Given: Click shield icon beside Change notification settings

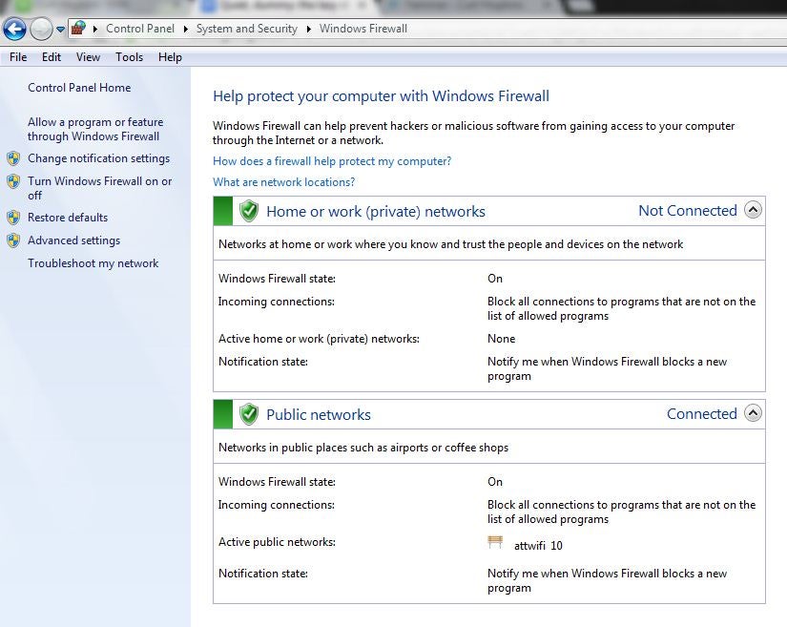Looking at the screenshot, I should pos(13,158).
